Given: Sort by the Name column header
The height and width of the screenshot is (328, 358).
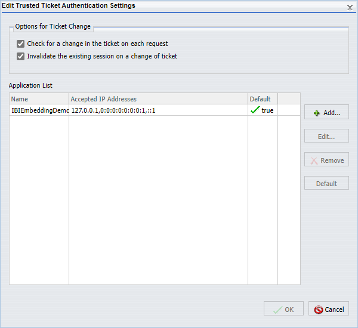Looking at the screenshot, I should click(39, 99).
